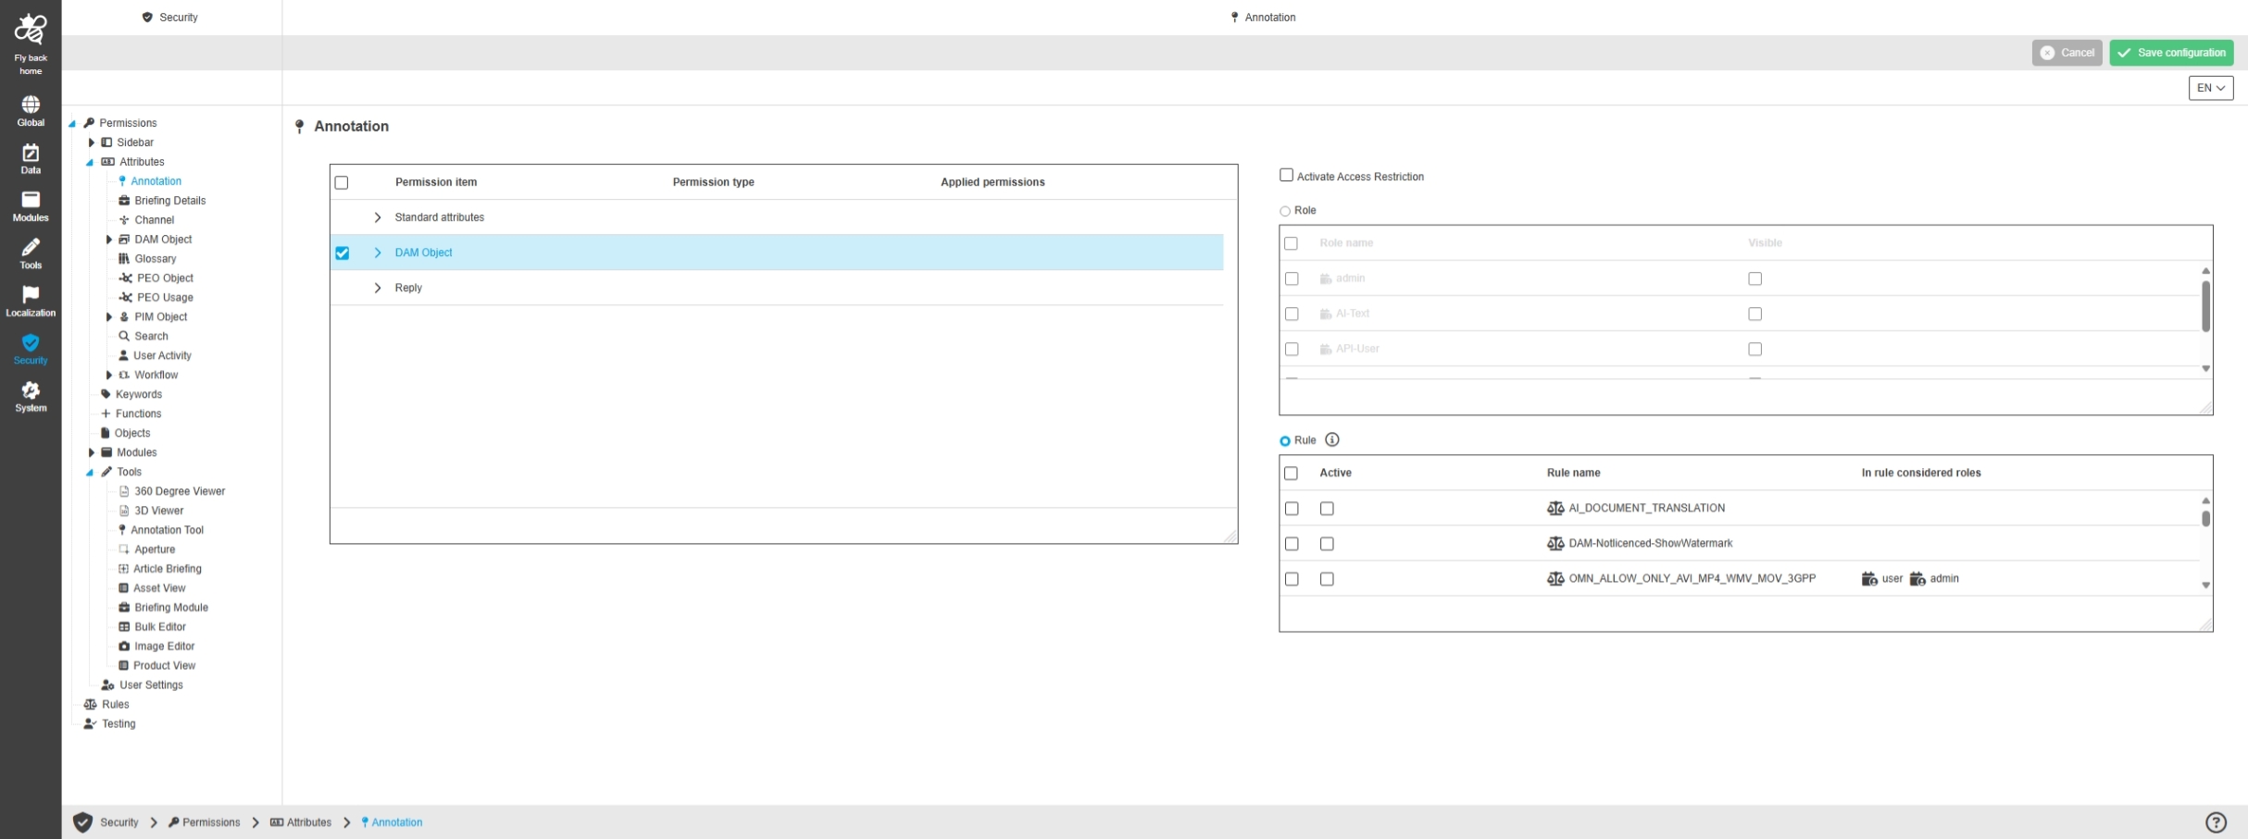Open the Localization flag icon
Image resolution: width=2248 pixels, height=839 pixels.
point(31,300)
